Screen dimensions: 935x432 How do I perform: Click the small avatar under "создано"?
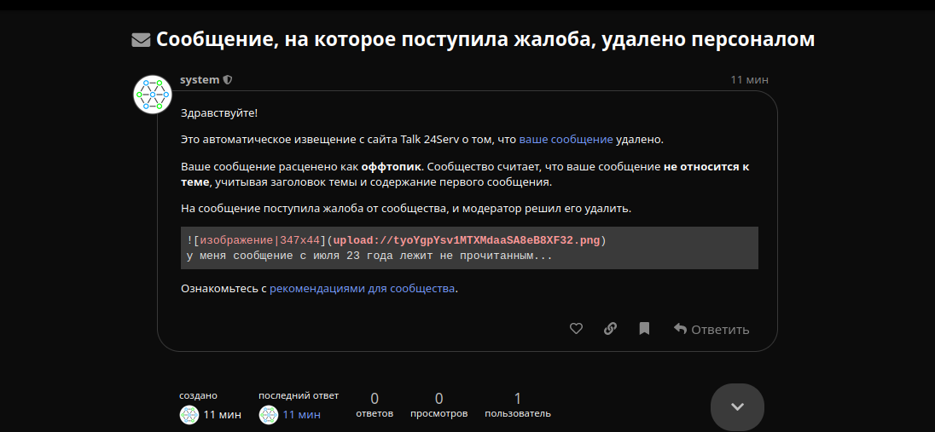pyautogui.click(x=189, y=415)
